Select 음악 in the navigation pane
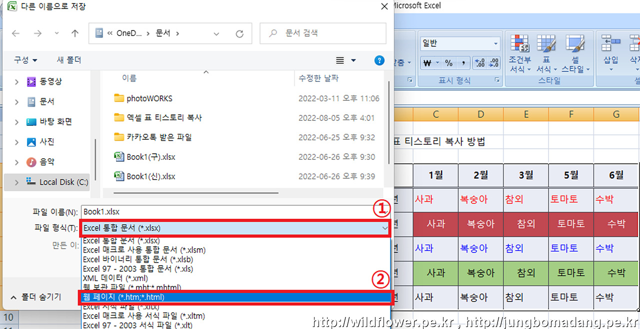The image size is (640, 329). tap(46, 162)
